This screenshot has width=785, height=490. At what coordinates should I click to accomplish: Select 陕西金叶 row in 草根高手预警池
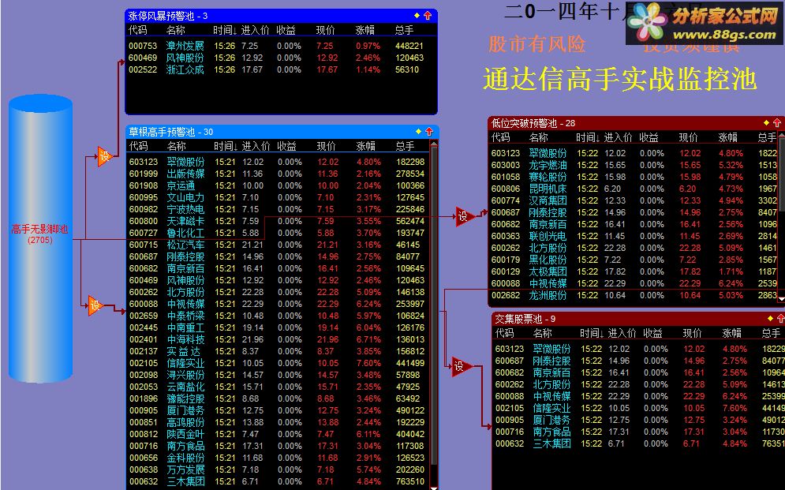[277, 434]
